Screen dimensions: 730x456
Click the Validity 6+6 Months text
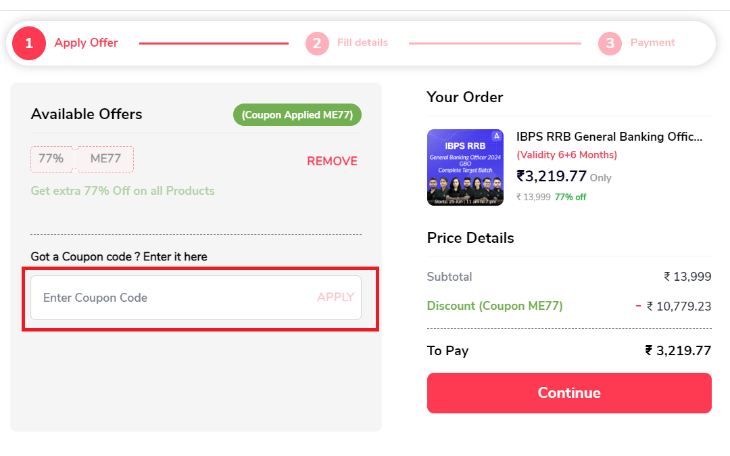tap(566, 155)
